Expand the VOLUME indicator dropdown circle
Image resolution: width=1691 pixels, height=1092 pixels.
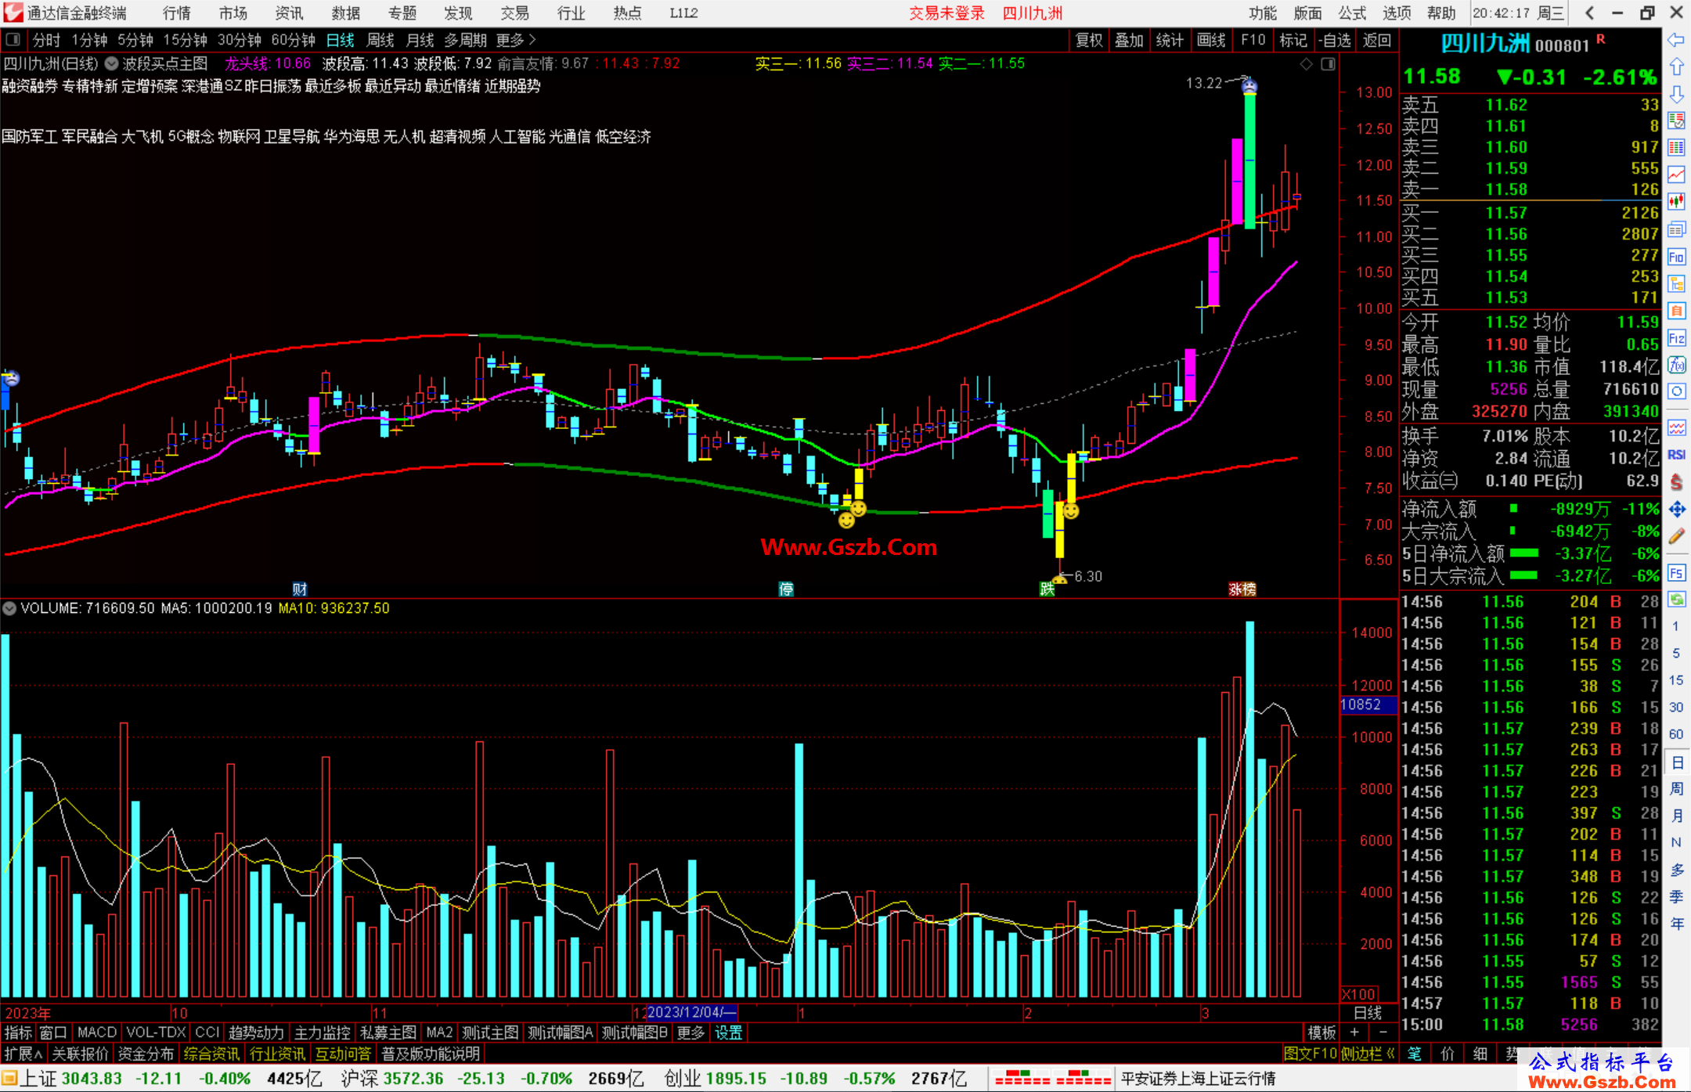9,608
